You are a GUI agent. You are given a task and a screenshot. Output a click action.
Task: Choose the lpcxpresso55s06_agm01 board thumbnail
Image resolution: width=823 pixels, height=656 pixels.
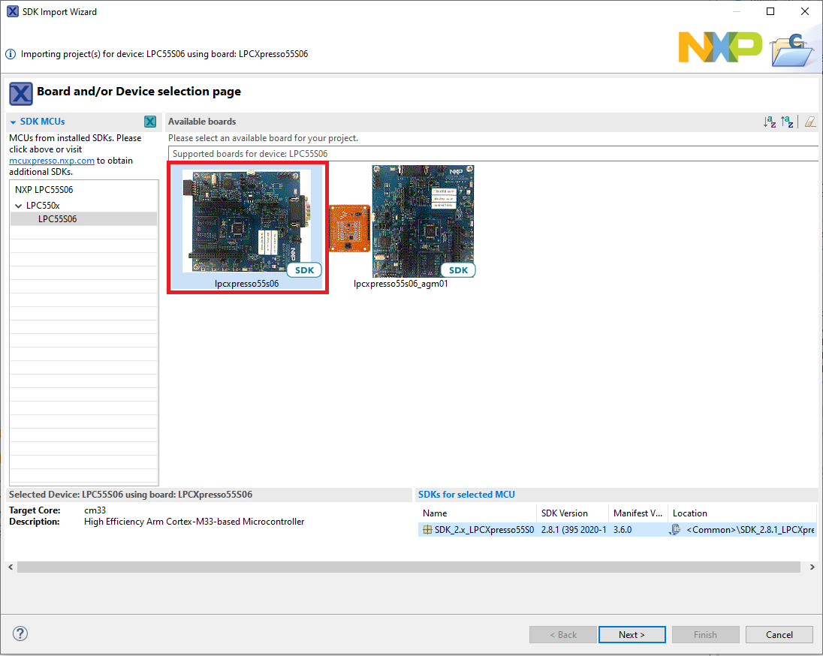point(423,221)
